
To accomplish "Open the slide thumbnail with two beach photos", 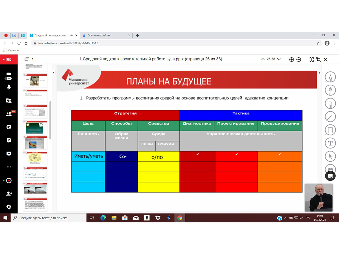I will pyautogui.click(x=35, y=189).
